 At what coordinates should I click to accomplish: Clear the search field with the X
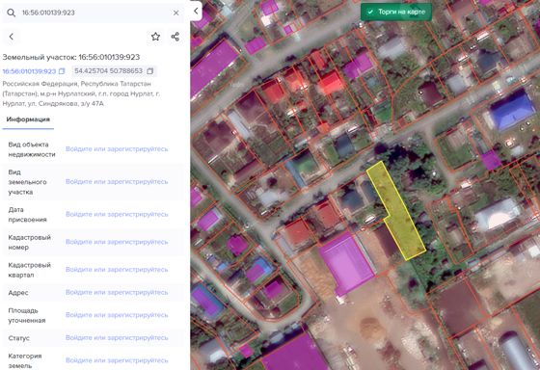tap(175, 13)
